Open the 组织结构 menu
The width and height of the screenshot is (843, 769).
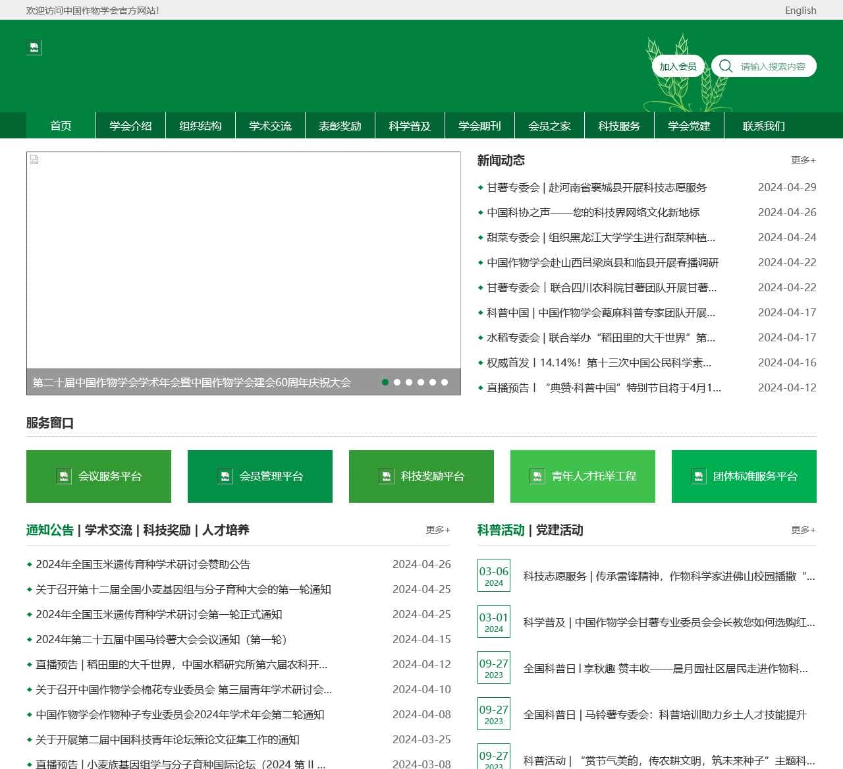200,125
